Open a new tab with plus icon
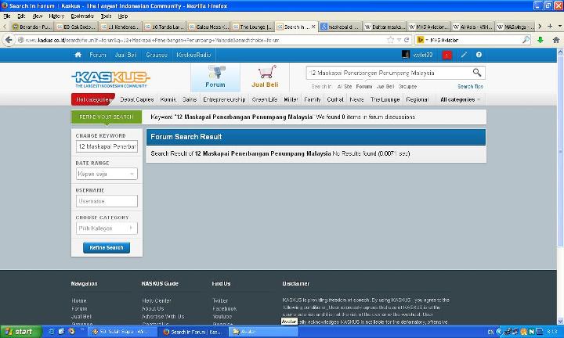 coord(550,27)
